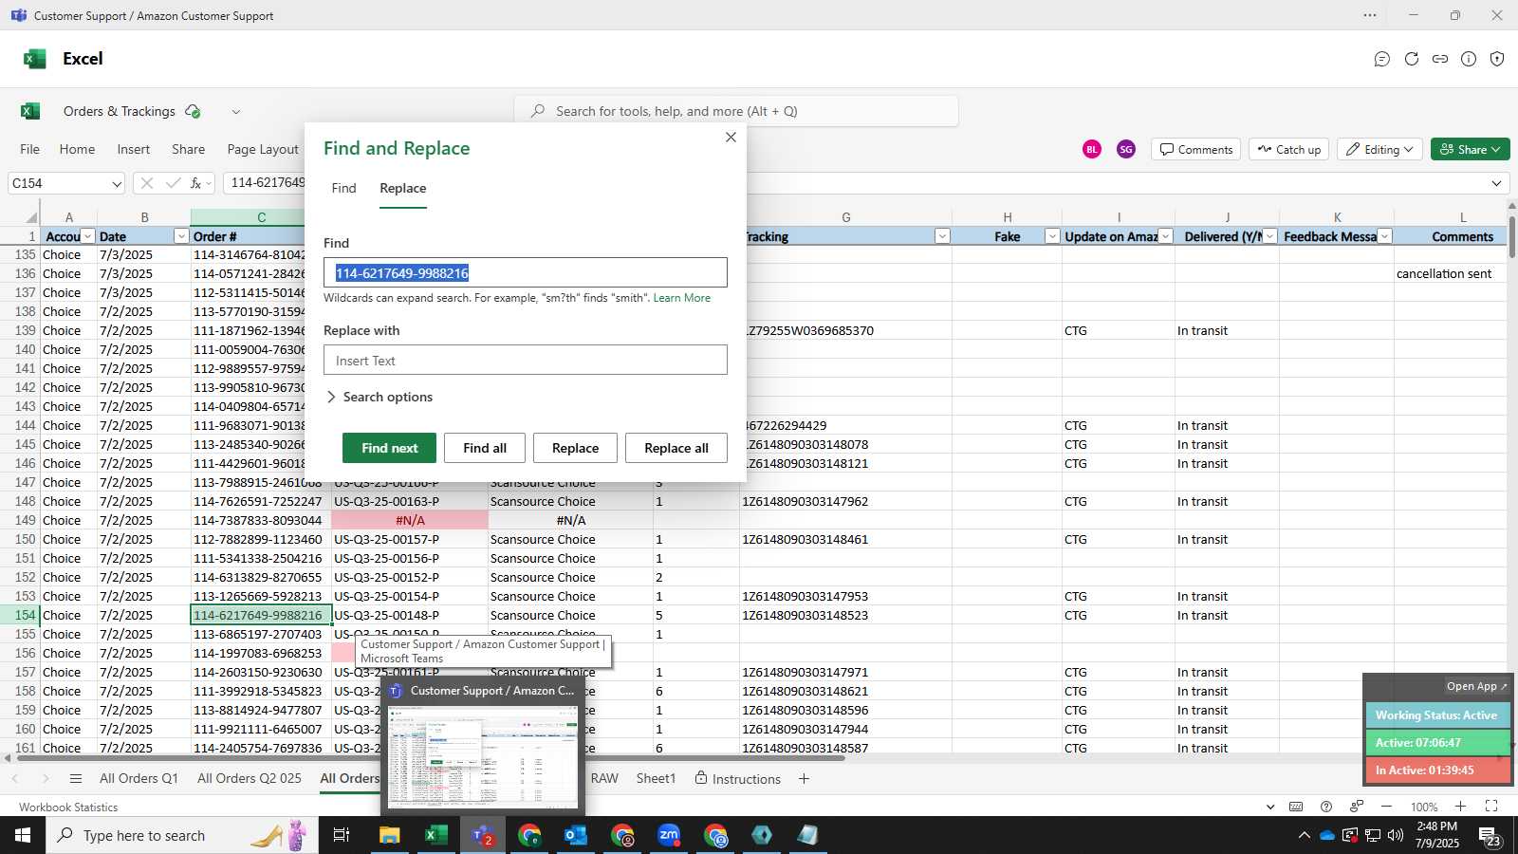The height and width of the screenshot is (854, 1518).
Task: Open the Tracking column filter dropdown
Action: 942,236
